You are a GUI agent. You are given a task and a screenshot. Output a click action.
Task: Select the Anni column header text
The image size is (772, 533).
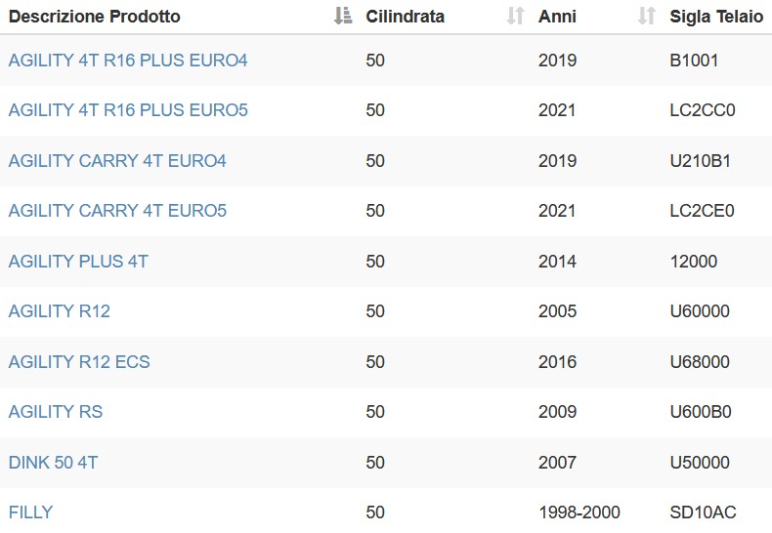click(x=557, y=17)
